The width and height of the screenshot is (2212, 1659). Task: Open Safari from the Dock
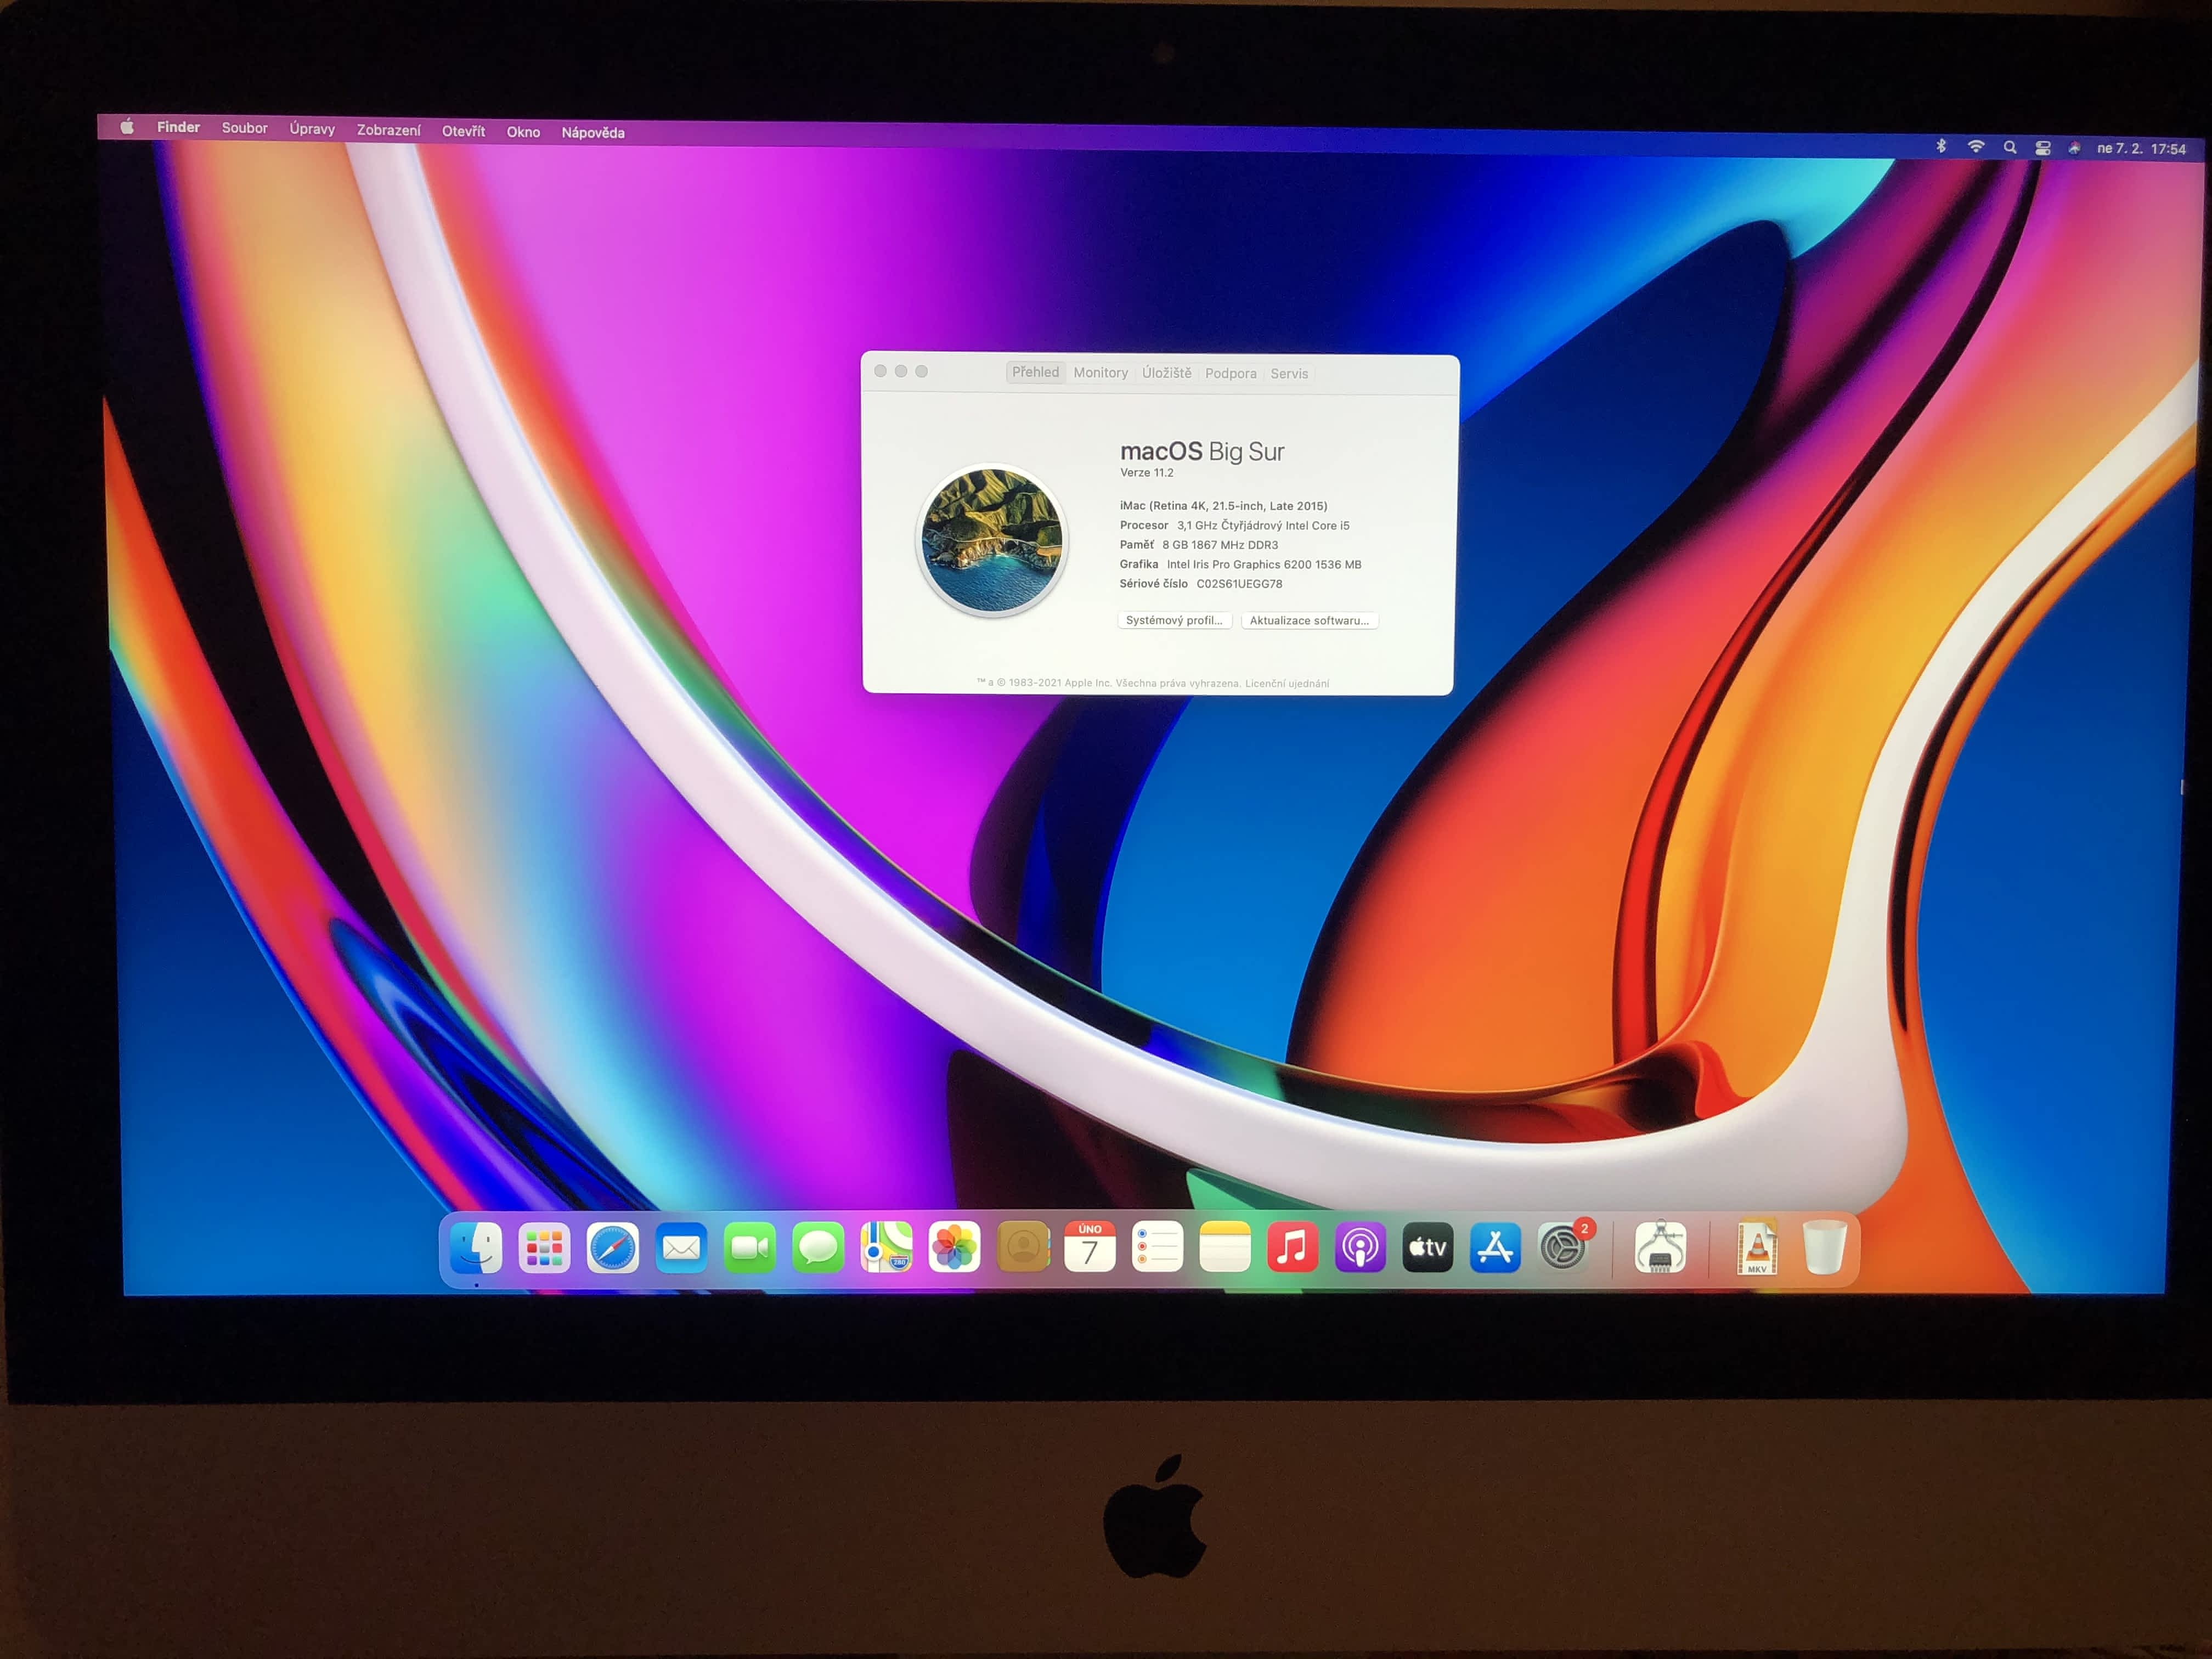point(612,1248)
